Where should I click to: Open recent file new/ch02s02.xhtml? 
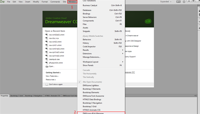pos(57,35)
